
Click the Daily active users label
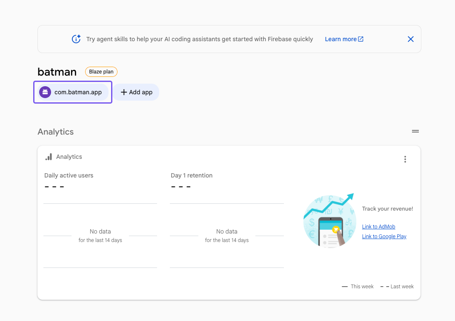click(x=69, y=175)
